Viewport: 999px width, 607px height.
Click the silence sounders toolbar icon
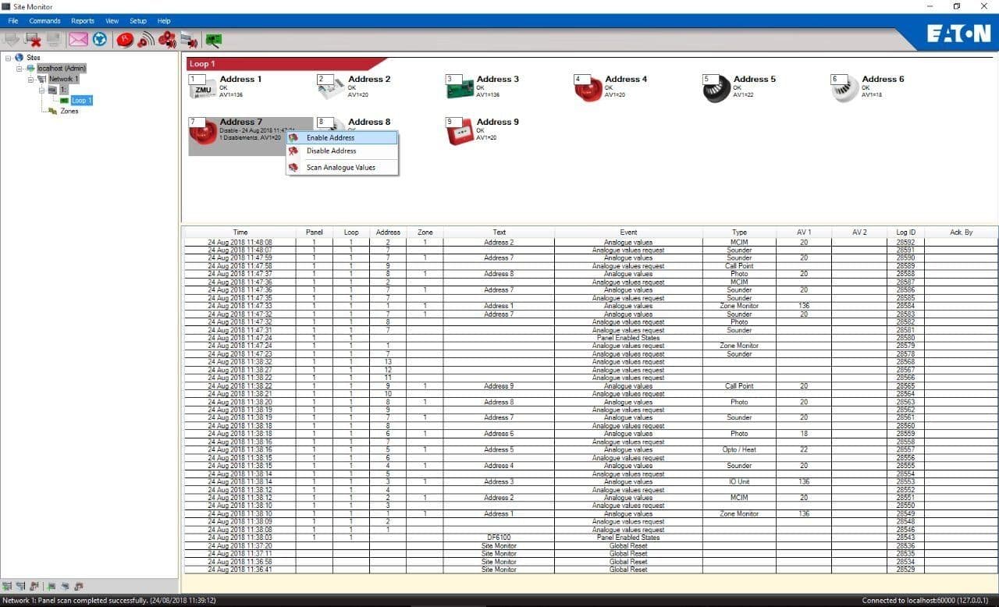coord(166,39)
